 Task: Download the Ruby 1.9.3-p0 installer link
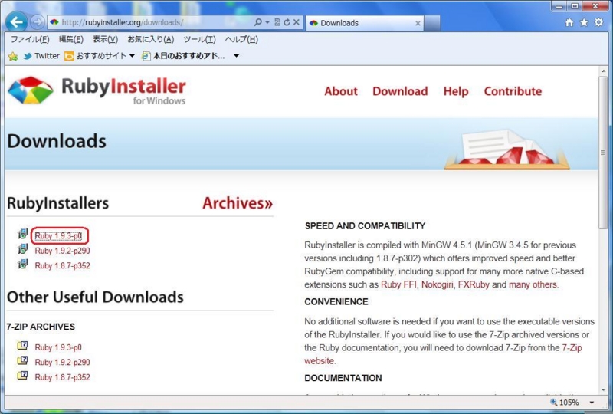click(x=58, y=236)
